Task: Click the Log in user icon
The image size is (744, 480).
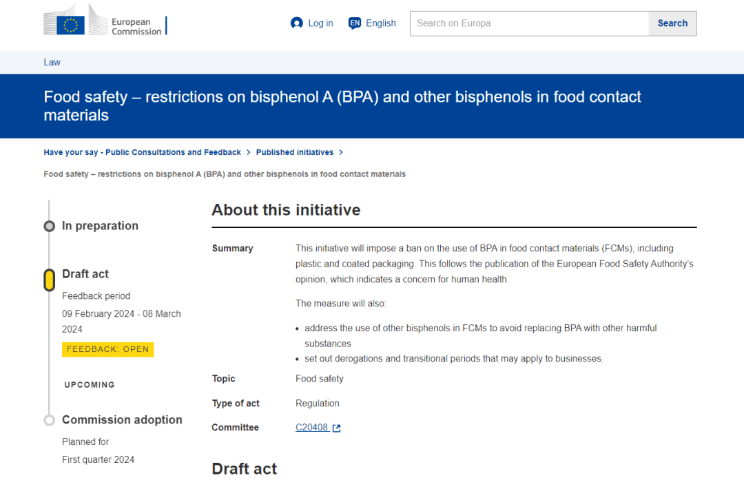Action: pos(297,23)
